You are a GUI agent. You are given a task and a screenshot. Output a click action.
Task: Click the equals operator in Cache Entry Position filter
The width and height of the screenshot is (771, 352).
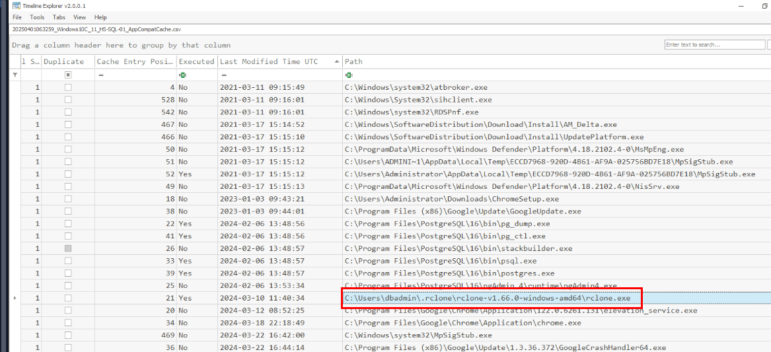[100, 75]
